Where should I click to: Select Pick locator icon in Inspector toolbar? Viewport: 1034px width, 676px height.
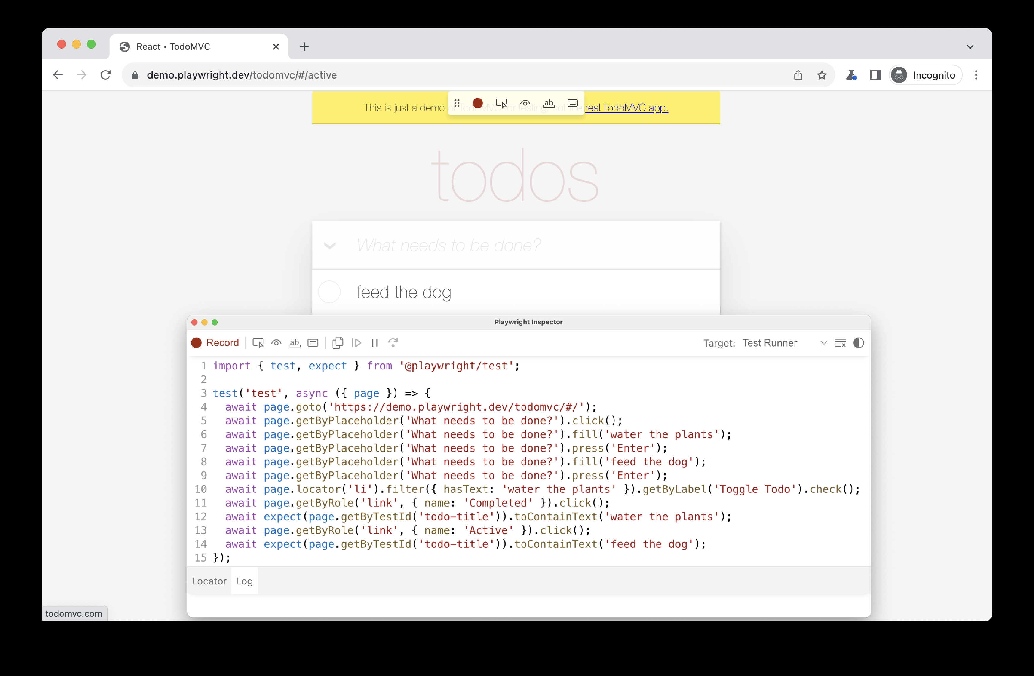click(258, 343)
